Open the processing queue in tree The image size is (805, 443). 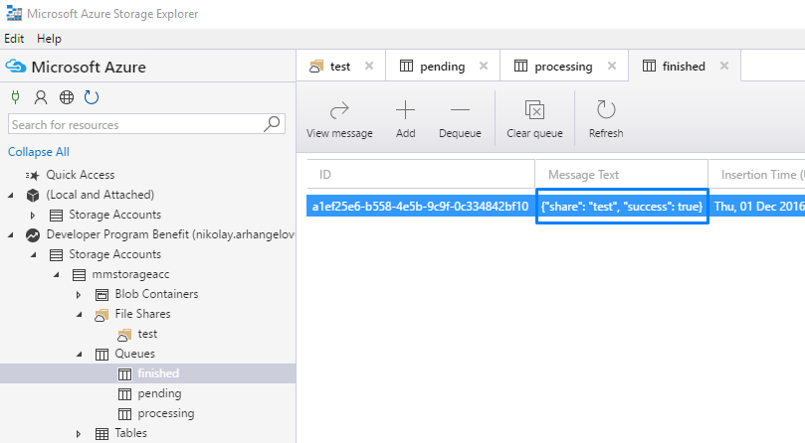tap(166, 413)
